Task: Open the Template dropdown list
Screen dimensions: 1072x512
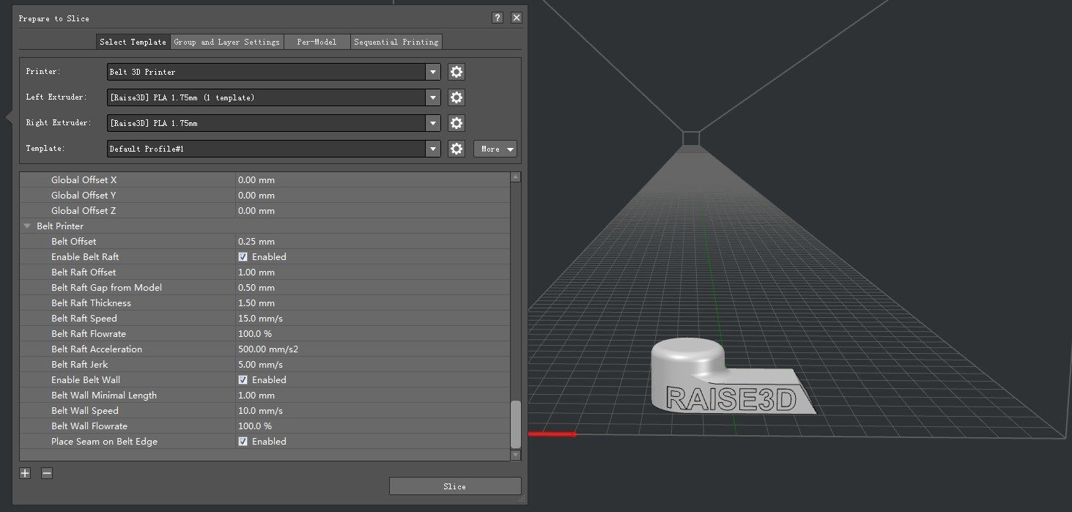Action: coord(432,149)
